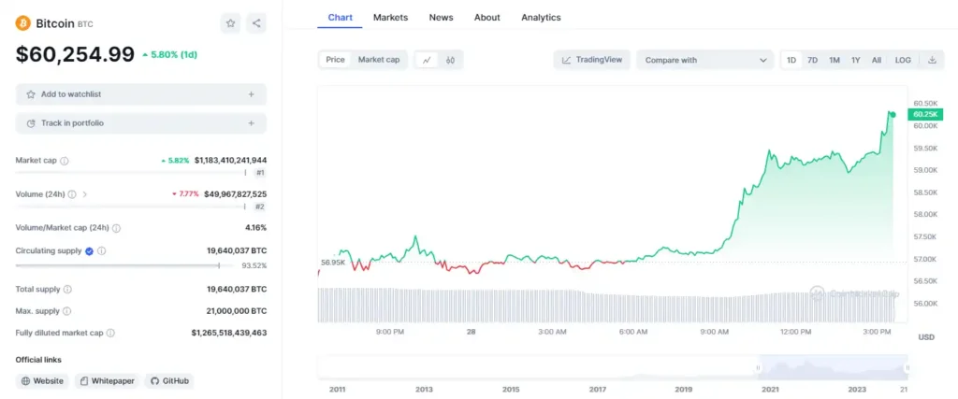Viewport: 958px width, 399px height.
Task: Click plus icon on Add to watchlist
Action: 251,94
